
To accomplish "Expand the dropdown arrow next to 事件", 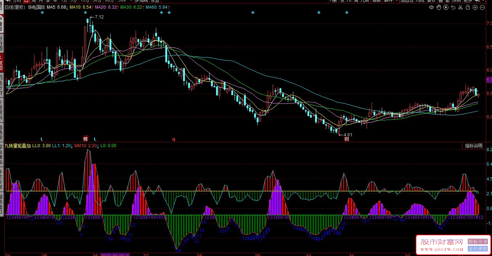I will (x=396, y=2).
